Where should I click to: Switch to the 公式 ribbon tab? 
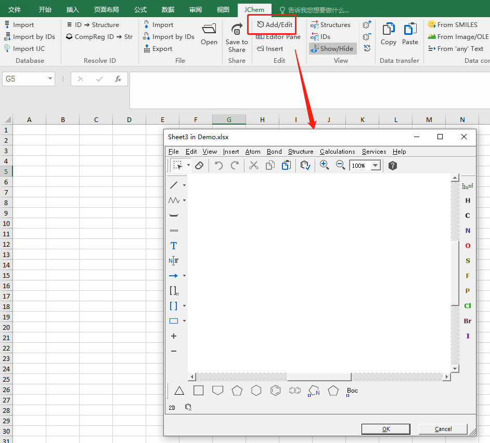[x=140, y=10]
